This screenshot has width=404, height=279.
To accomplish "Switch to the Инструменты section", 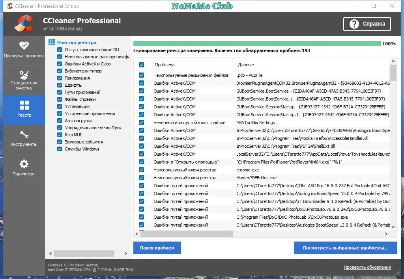I will coord(24,135).
